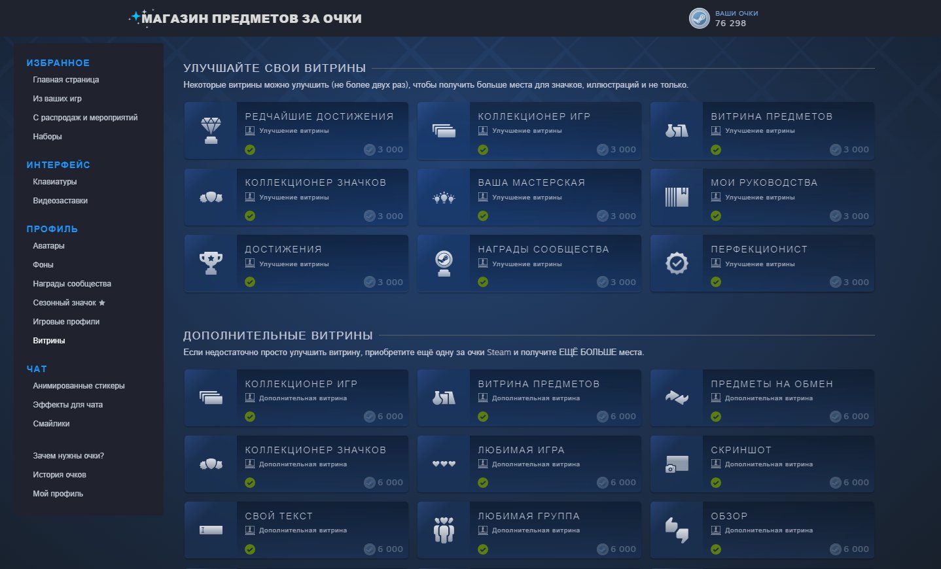Click the checkmark badge icon for Перфекционист
The width and height of the screenshot is (941, 569).
677,263
